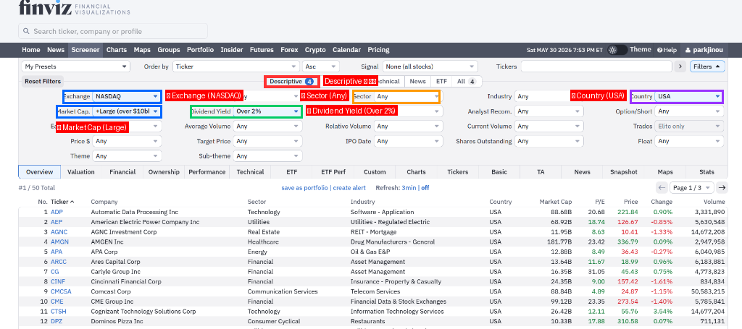The image size is (742, 329).
Task: Open Pricing in the navigation bar
Action: [x=378, y=50]
